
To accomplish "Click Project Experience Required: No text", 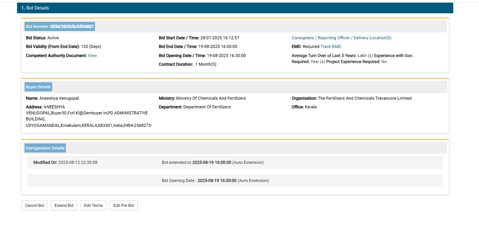I will click(356, 62).
